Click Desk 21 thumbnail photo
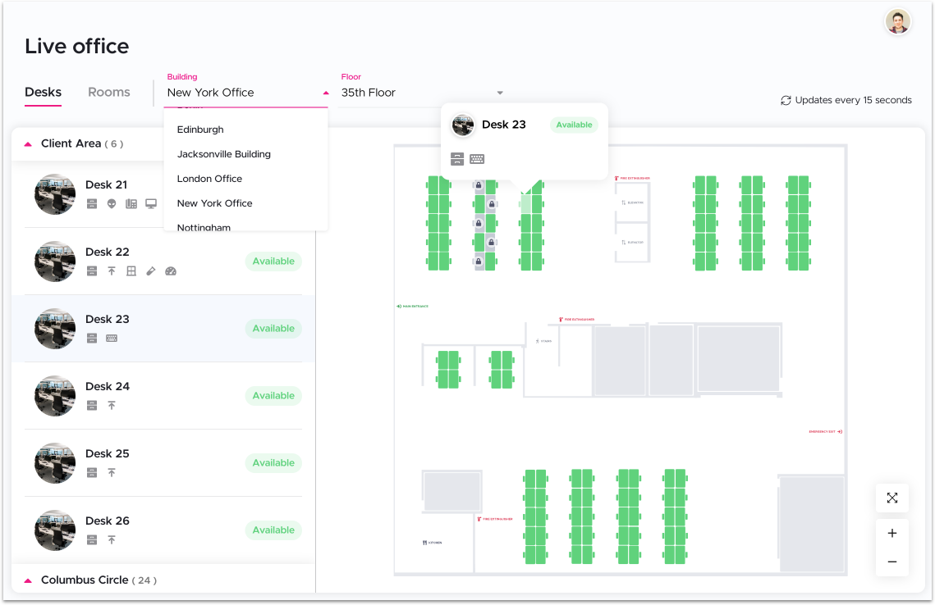This screenshot has height=605, width=935. (x=55, y=194)
